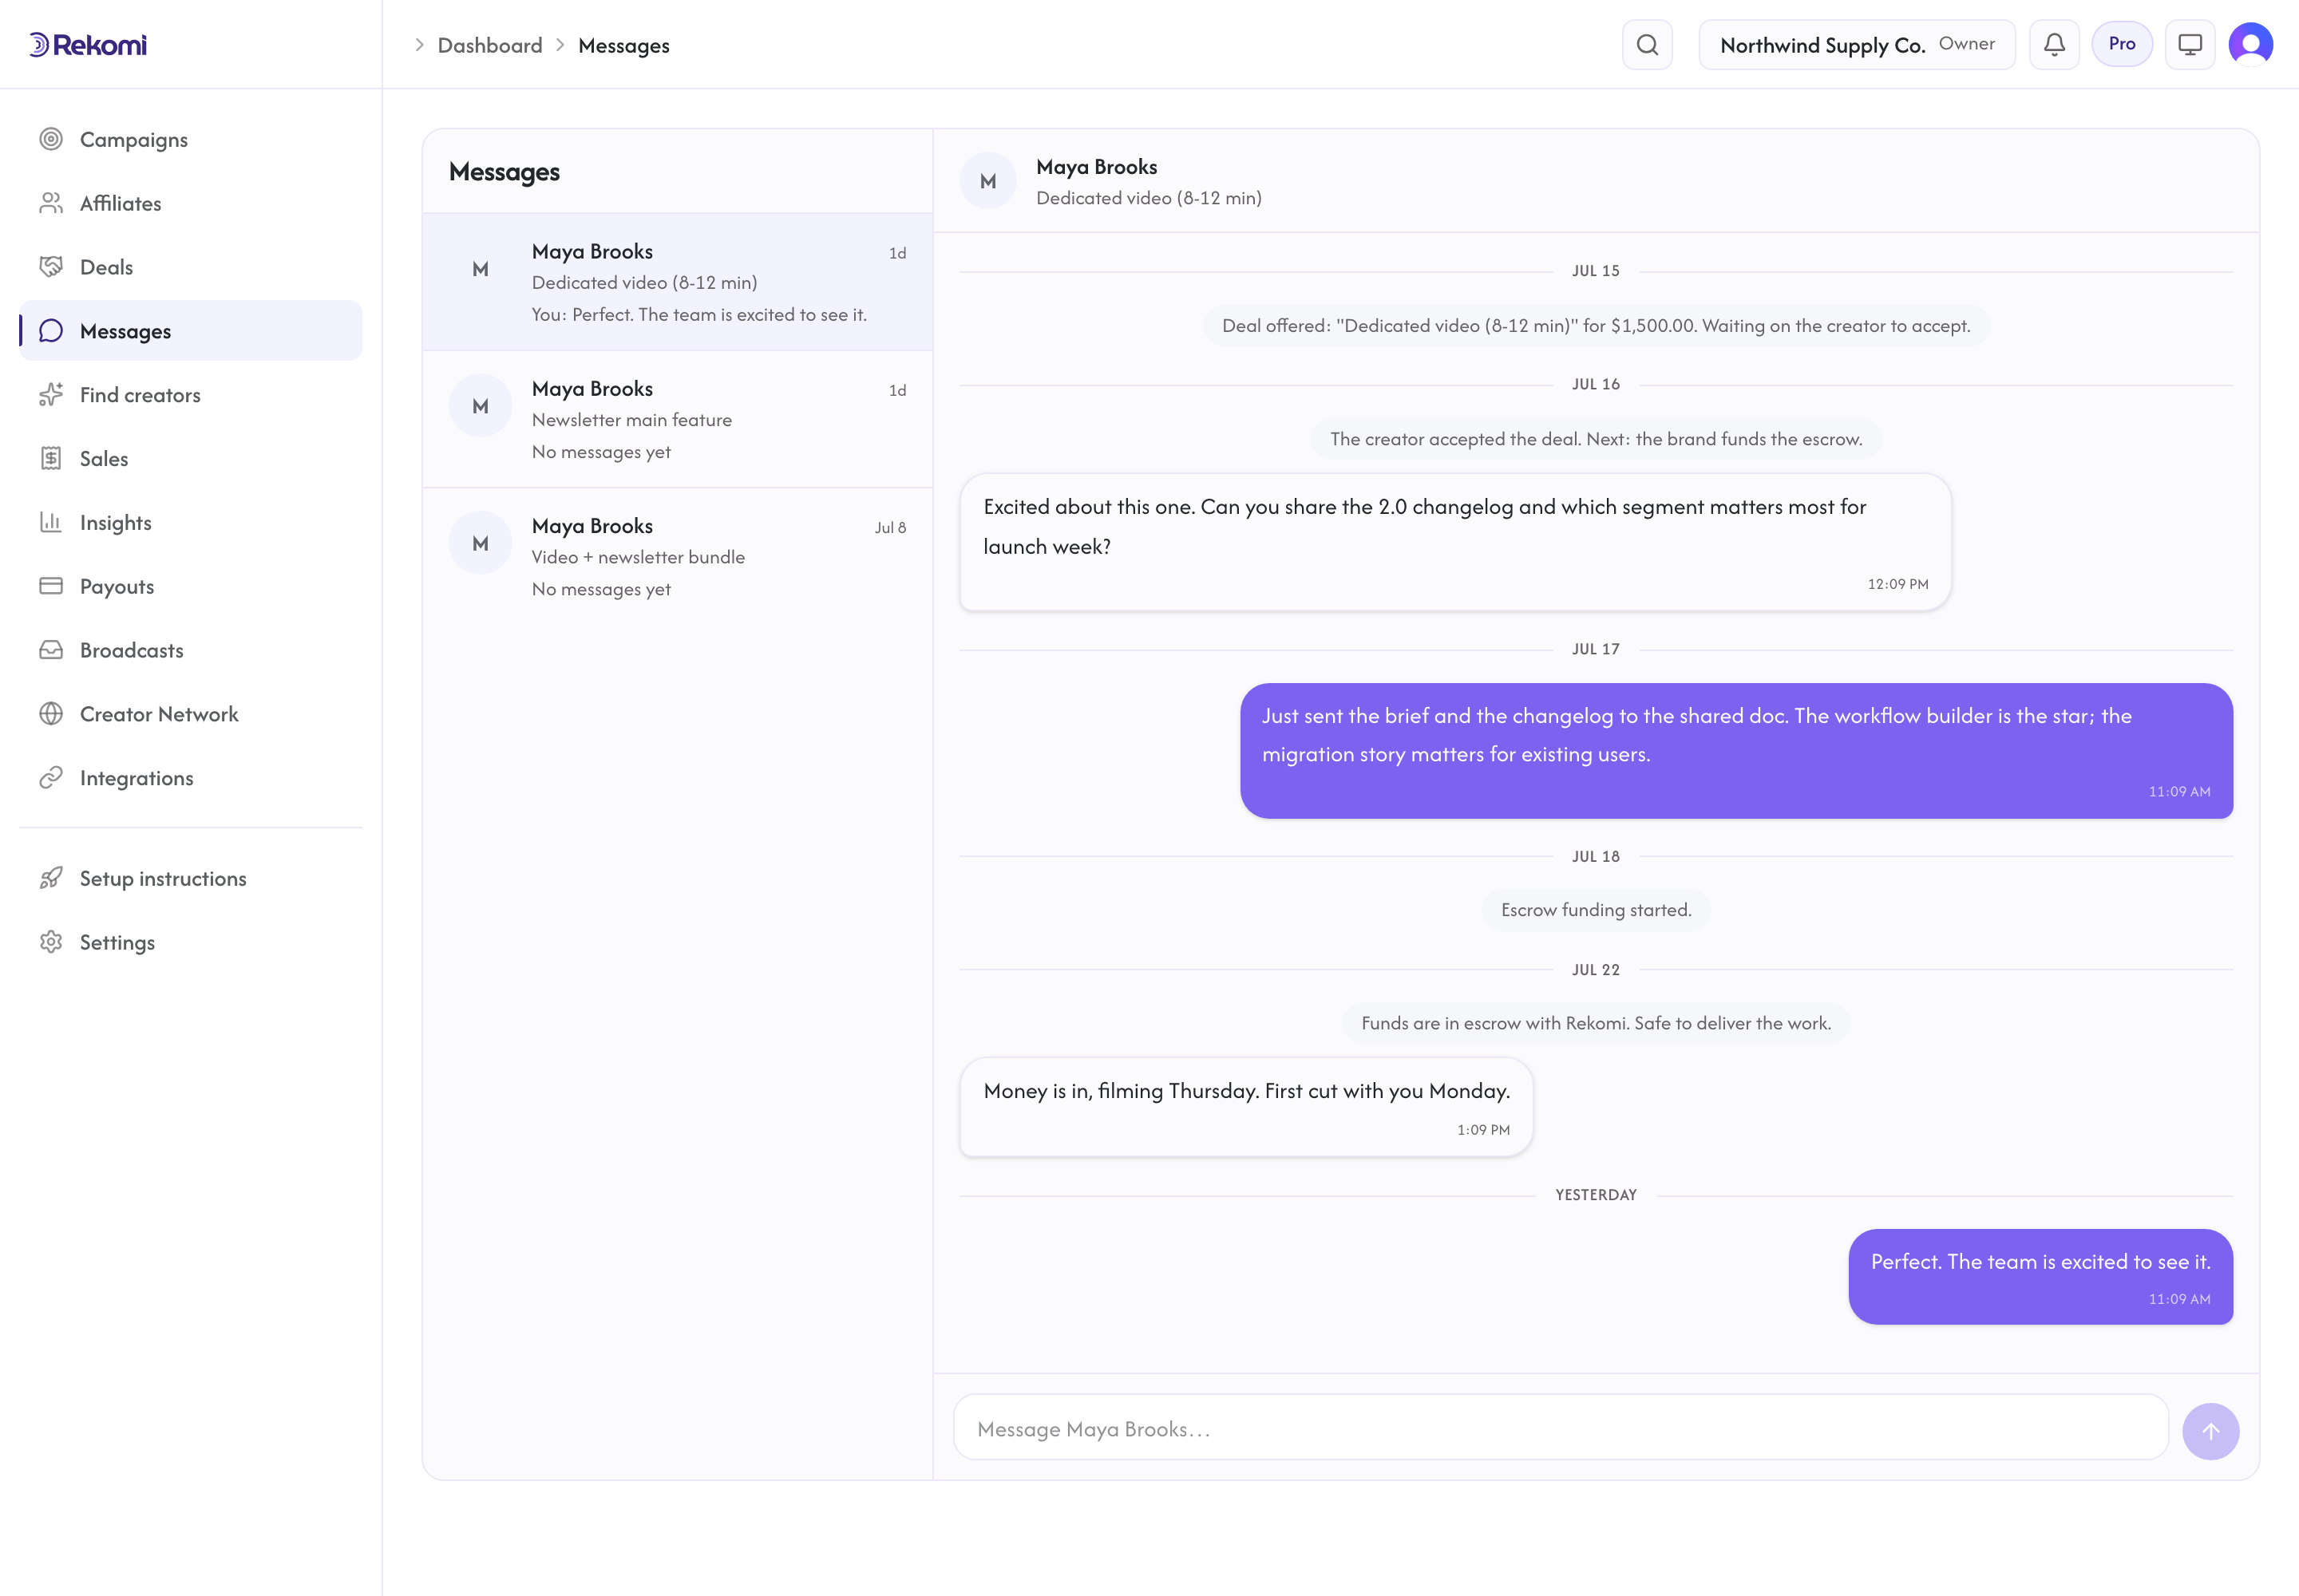Click the Insights bar chart icon
The height and width of the screenshot is (1596, 2299).
tap(51, 522)
